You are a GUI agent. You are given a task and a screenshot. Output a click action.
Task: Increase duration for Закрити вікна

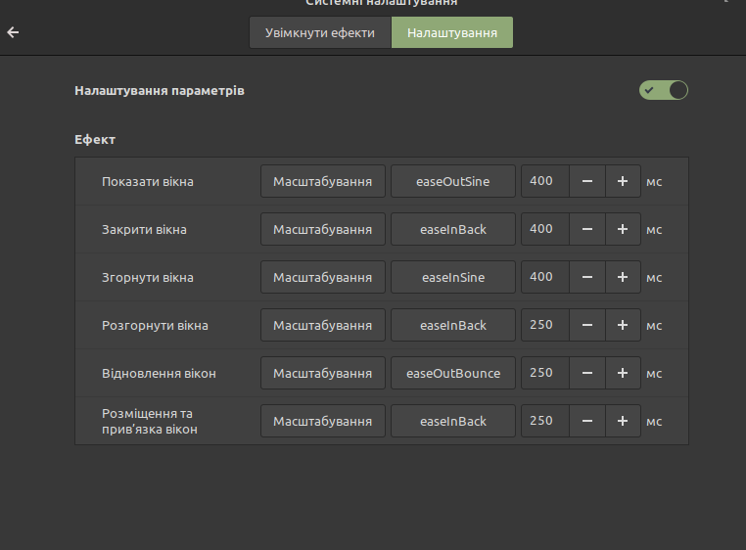623,229
